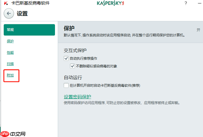Toggle the protection switch labeled 开
The height and width of the screenshot is (137, 203).
click(x=198, y=30)
